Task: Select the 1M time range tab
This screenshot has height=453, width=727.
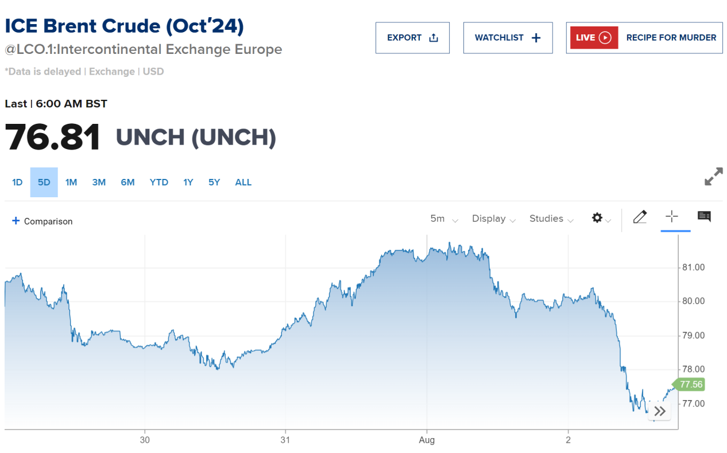Action: pos(71,182)
